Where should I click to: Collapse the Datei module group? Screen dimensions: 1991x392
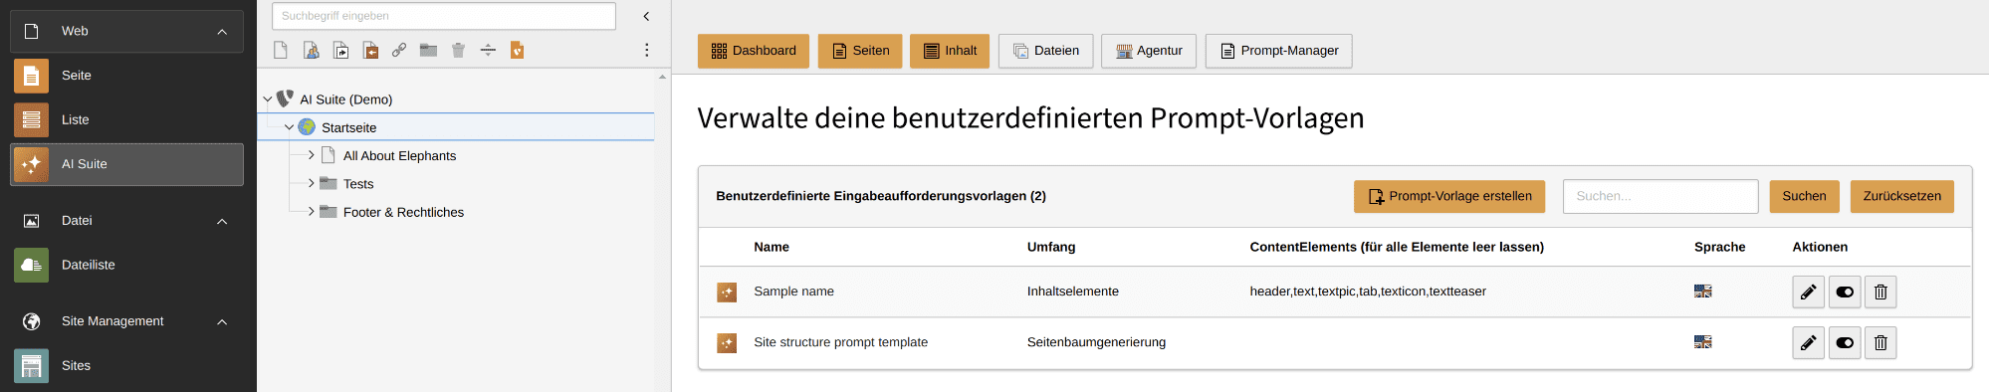(x=222, y=221)
